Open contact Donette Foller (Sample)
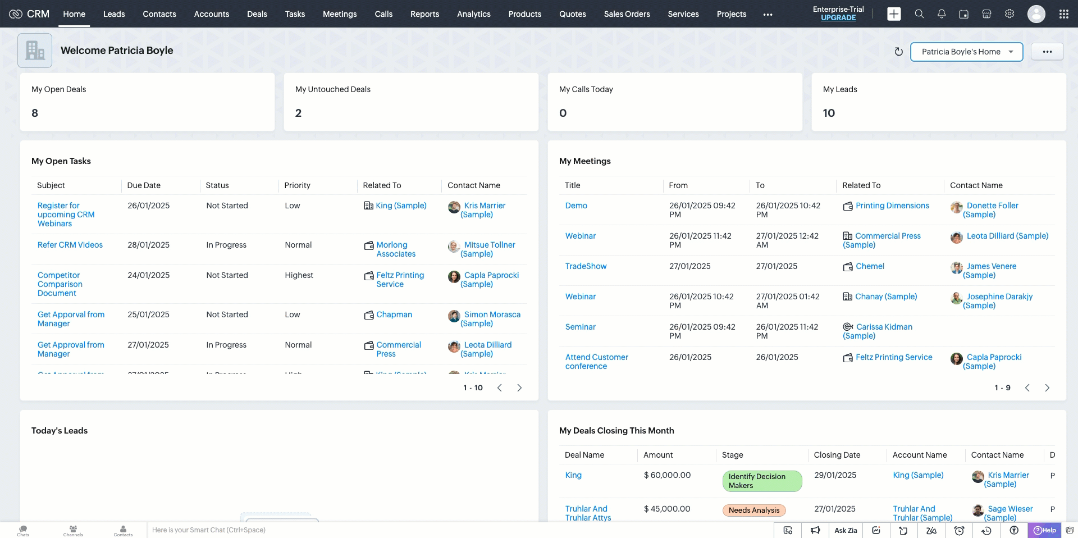Viewport: 1078px width, 538px height. [x=991, y=210]
